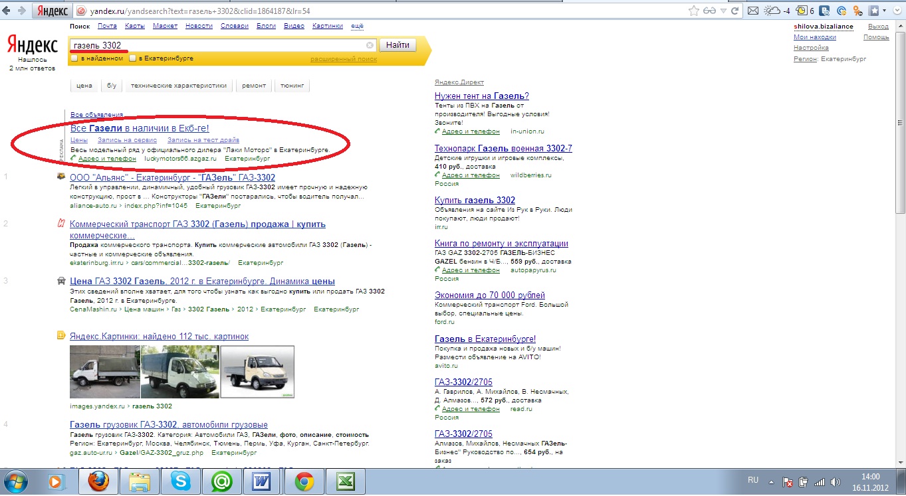The image size is (906, 496).
Task: Open the first Gazelle truck thumbnail
Action: pyautogui.click(x=105, y=371)
